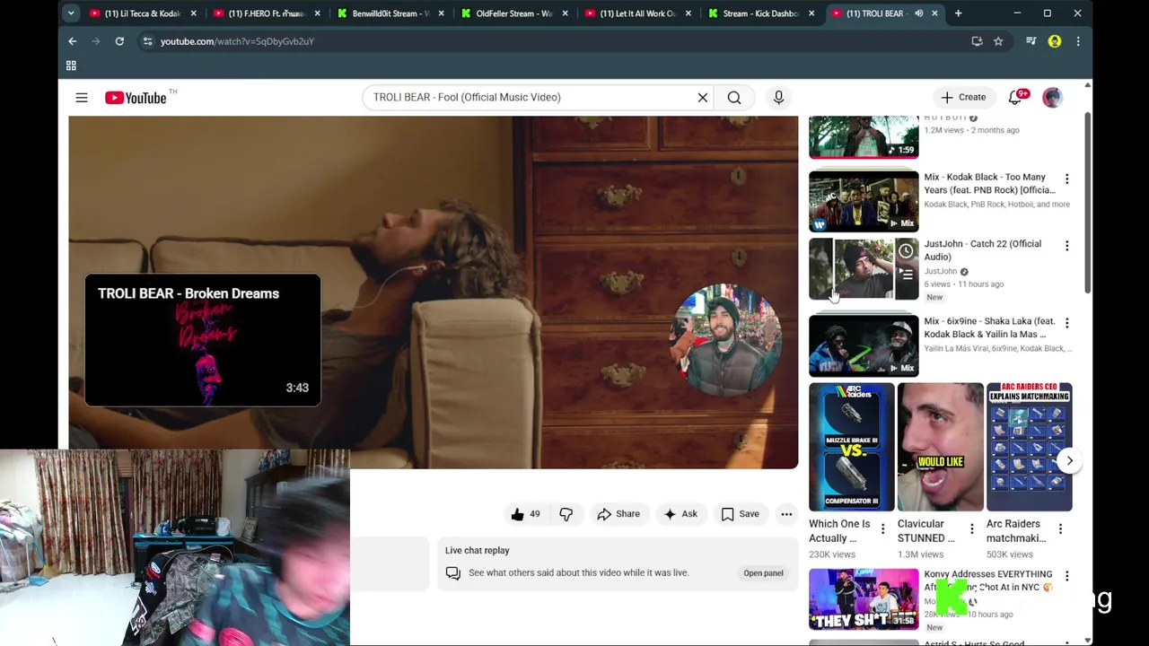This screenshot has width=1149, height=646.
Task: Open options for Konvy Addresses EVERYTHING video
Action: point(1066,576)
